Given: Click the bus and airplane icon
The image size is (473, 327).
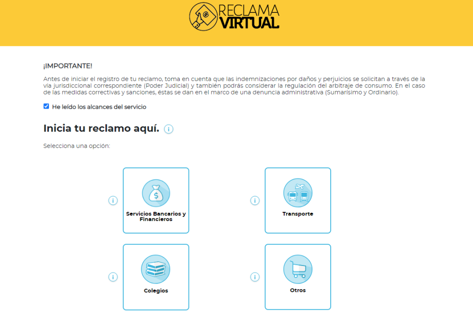Looking at the screenshot, I should pos(297,193).
